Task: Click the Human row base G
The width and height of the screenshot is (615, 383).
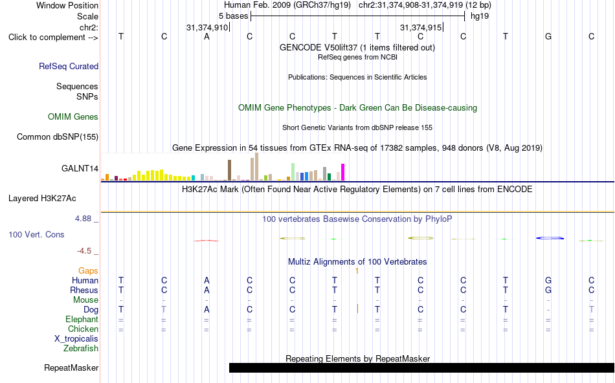Action: coord(548,281)
